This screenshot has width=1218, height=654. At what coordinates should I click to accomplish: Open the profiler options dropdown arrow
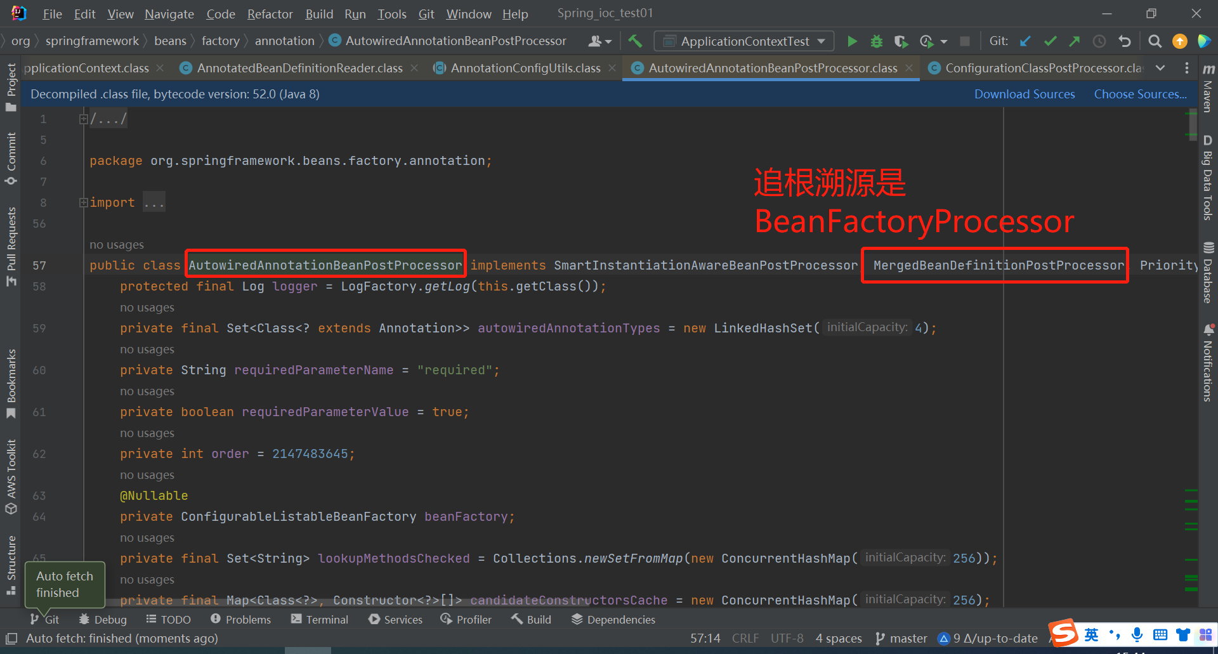click(x=944, y=42)
